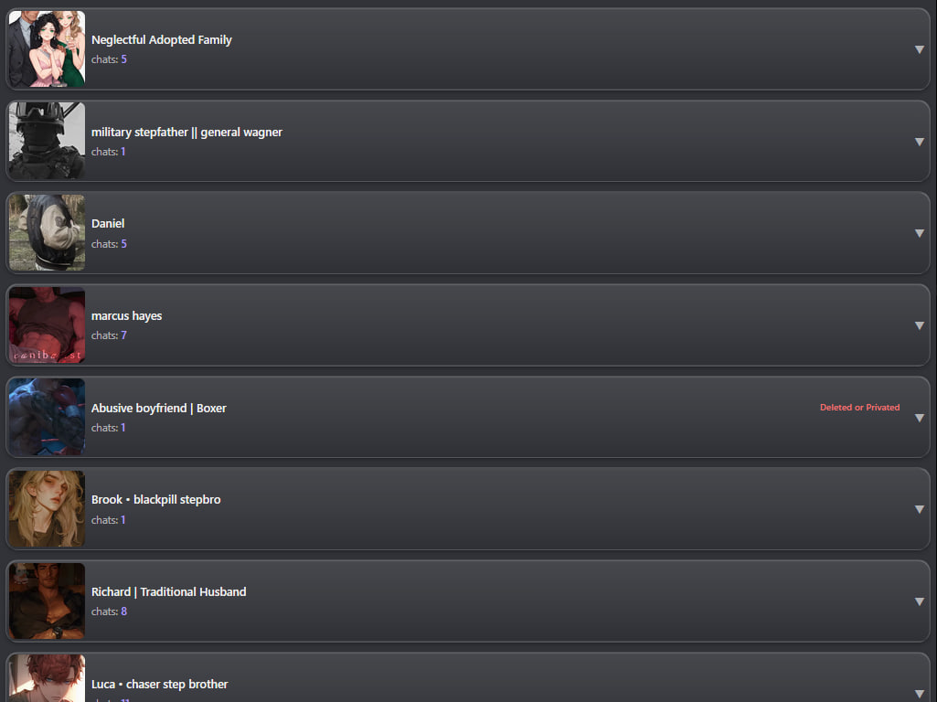This screenshot has height=702, width=937.
Task: Open Luca's red-haired avatar thumbnail
Action: click(x=47, y=678)
